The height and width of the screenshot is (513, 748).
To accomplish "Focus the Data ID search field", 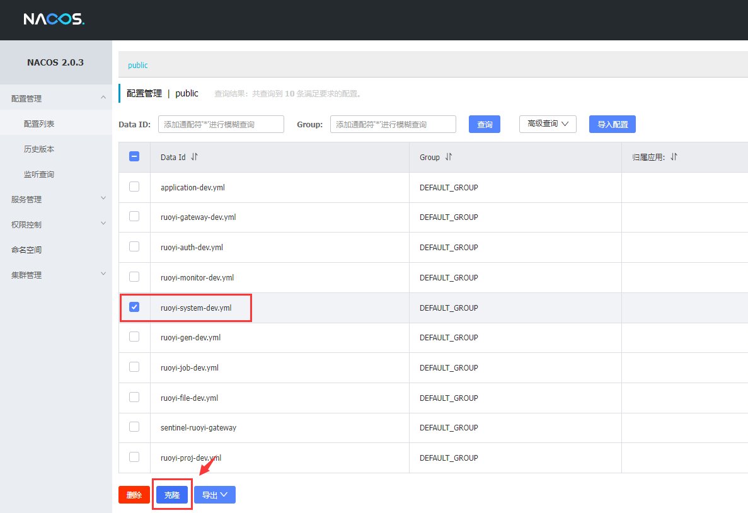I will pos(221,124).
